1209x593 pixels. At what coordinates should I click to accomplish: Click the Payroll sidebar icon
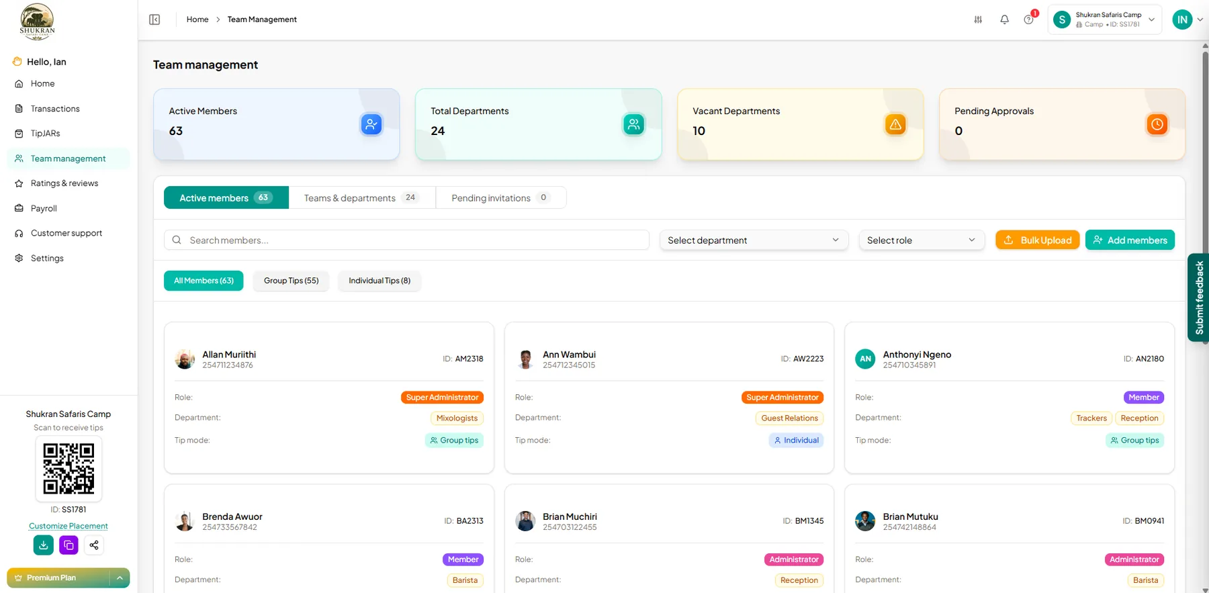click(19, 208)
